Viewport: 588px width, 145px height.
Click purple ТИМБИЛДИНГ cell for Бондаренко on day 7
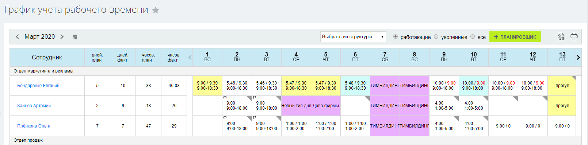pyautogui.click(x=385, y=86)
